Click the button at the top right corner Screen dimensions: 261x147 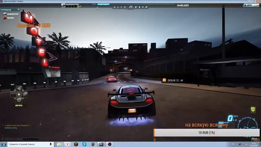251,5
